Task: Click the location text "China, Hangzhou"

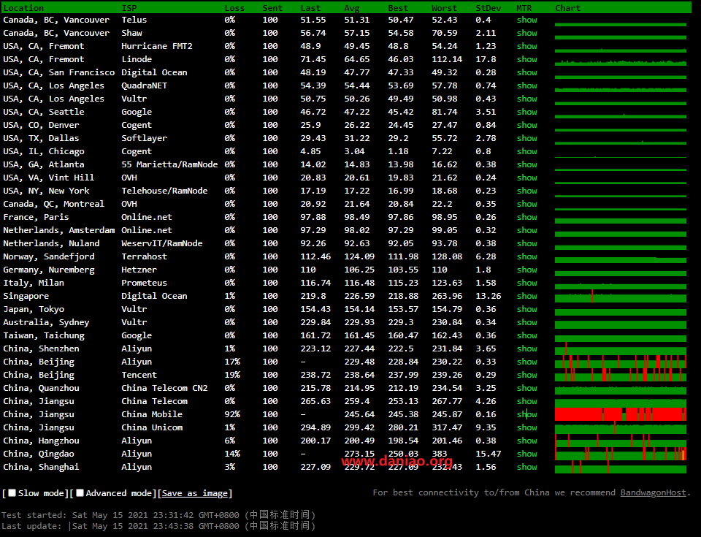Action: (41, 441)
